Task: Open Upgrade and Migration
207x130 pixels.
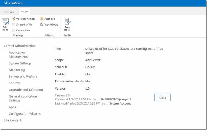Action: 26,90
